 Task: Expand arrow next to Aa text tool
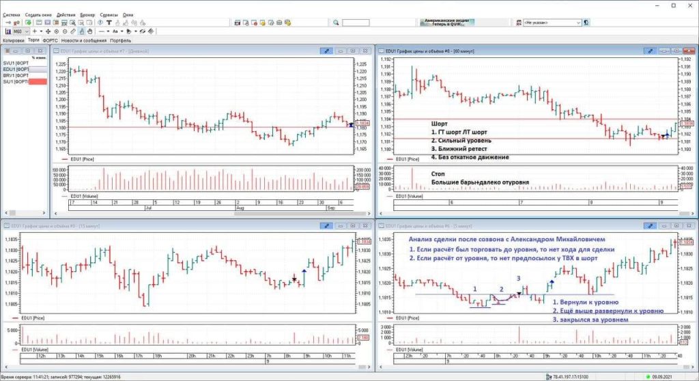(x=122, y=31)
